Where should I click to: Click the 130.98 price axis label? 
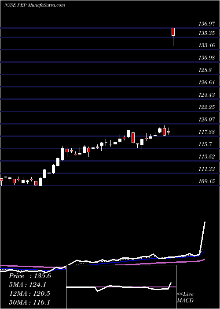(x=207, y=58)
